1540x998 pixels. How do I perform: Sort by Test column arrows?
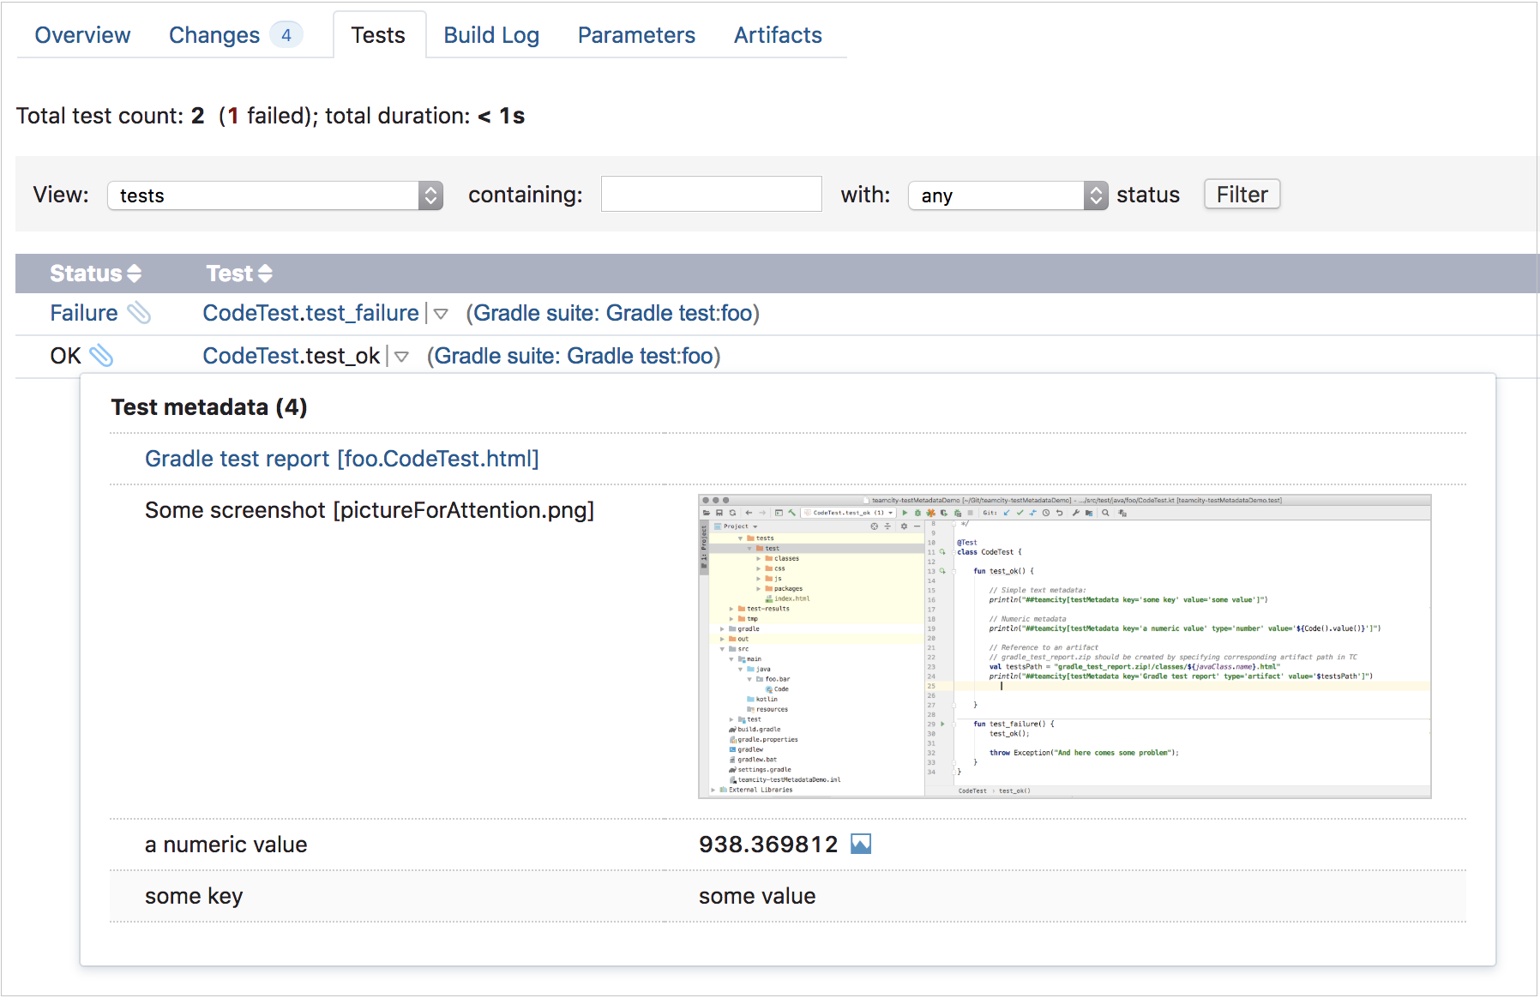pyautogui.click(x=265, y=274)
